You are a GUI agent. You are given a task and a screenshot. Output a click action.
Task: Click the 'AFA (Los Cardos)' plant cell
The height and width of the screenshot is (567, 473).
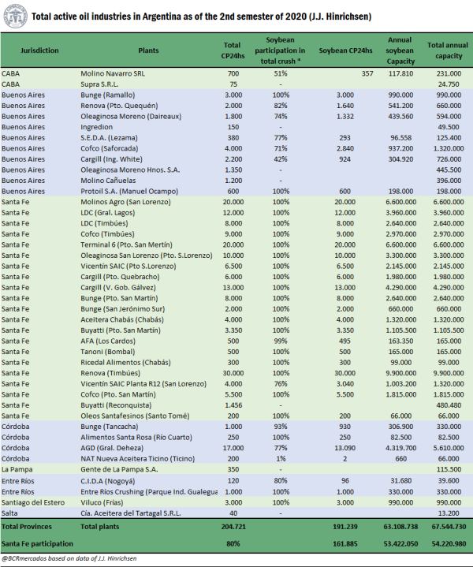pos(108,341)
